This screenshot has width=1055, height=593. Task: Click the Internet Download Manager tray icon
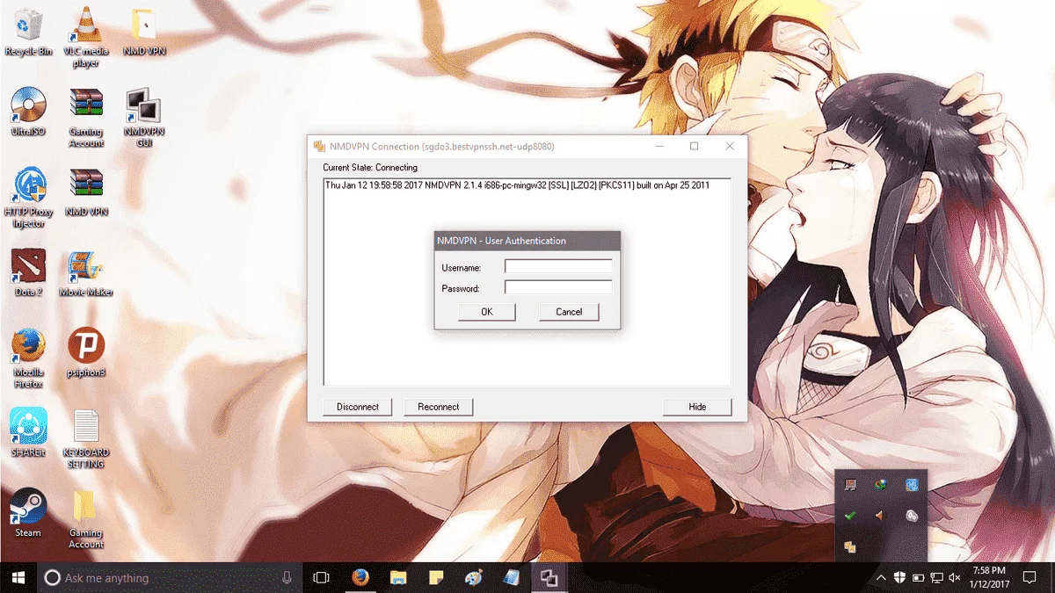click(881, 485)
